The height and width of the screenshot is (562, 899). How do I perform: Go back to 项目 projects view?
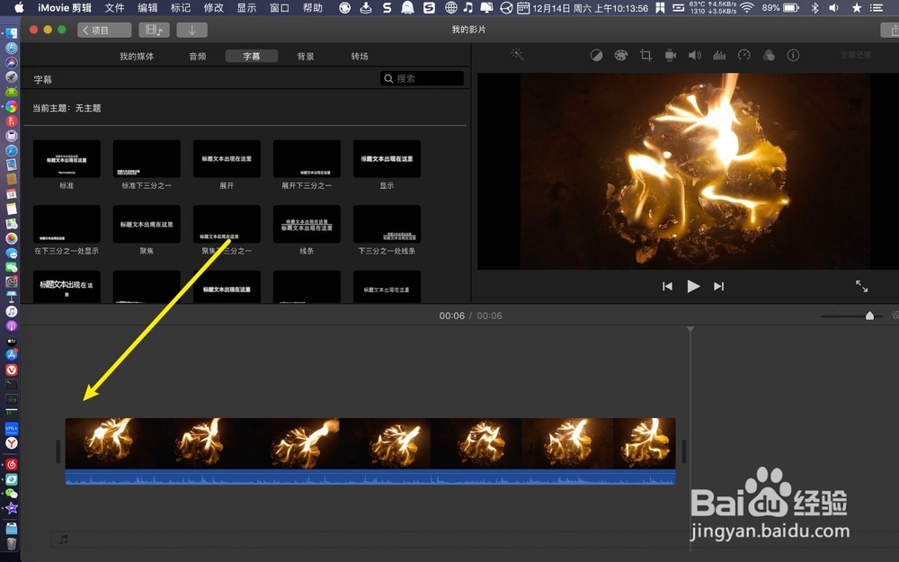pyautogui.click(x=103, y=30)
